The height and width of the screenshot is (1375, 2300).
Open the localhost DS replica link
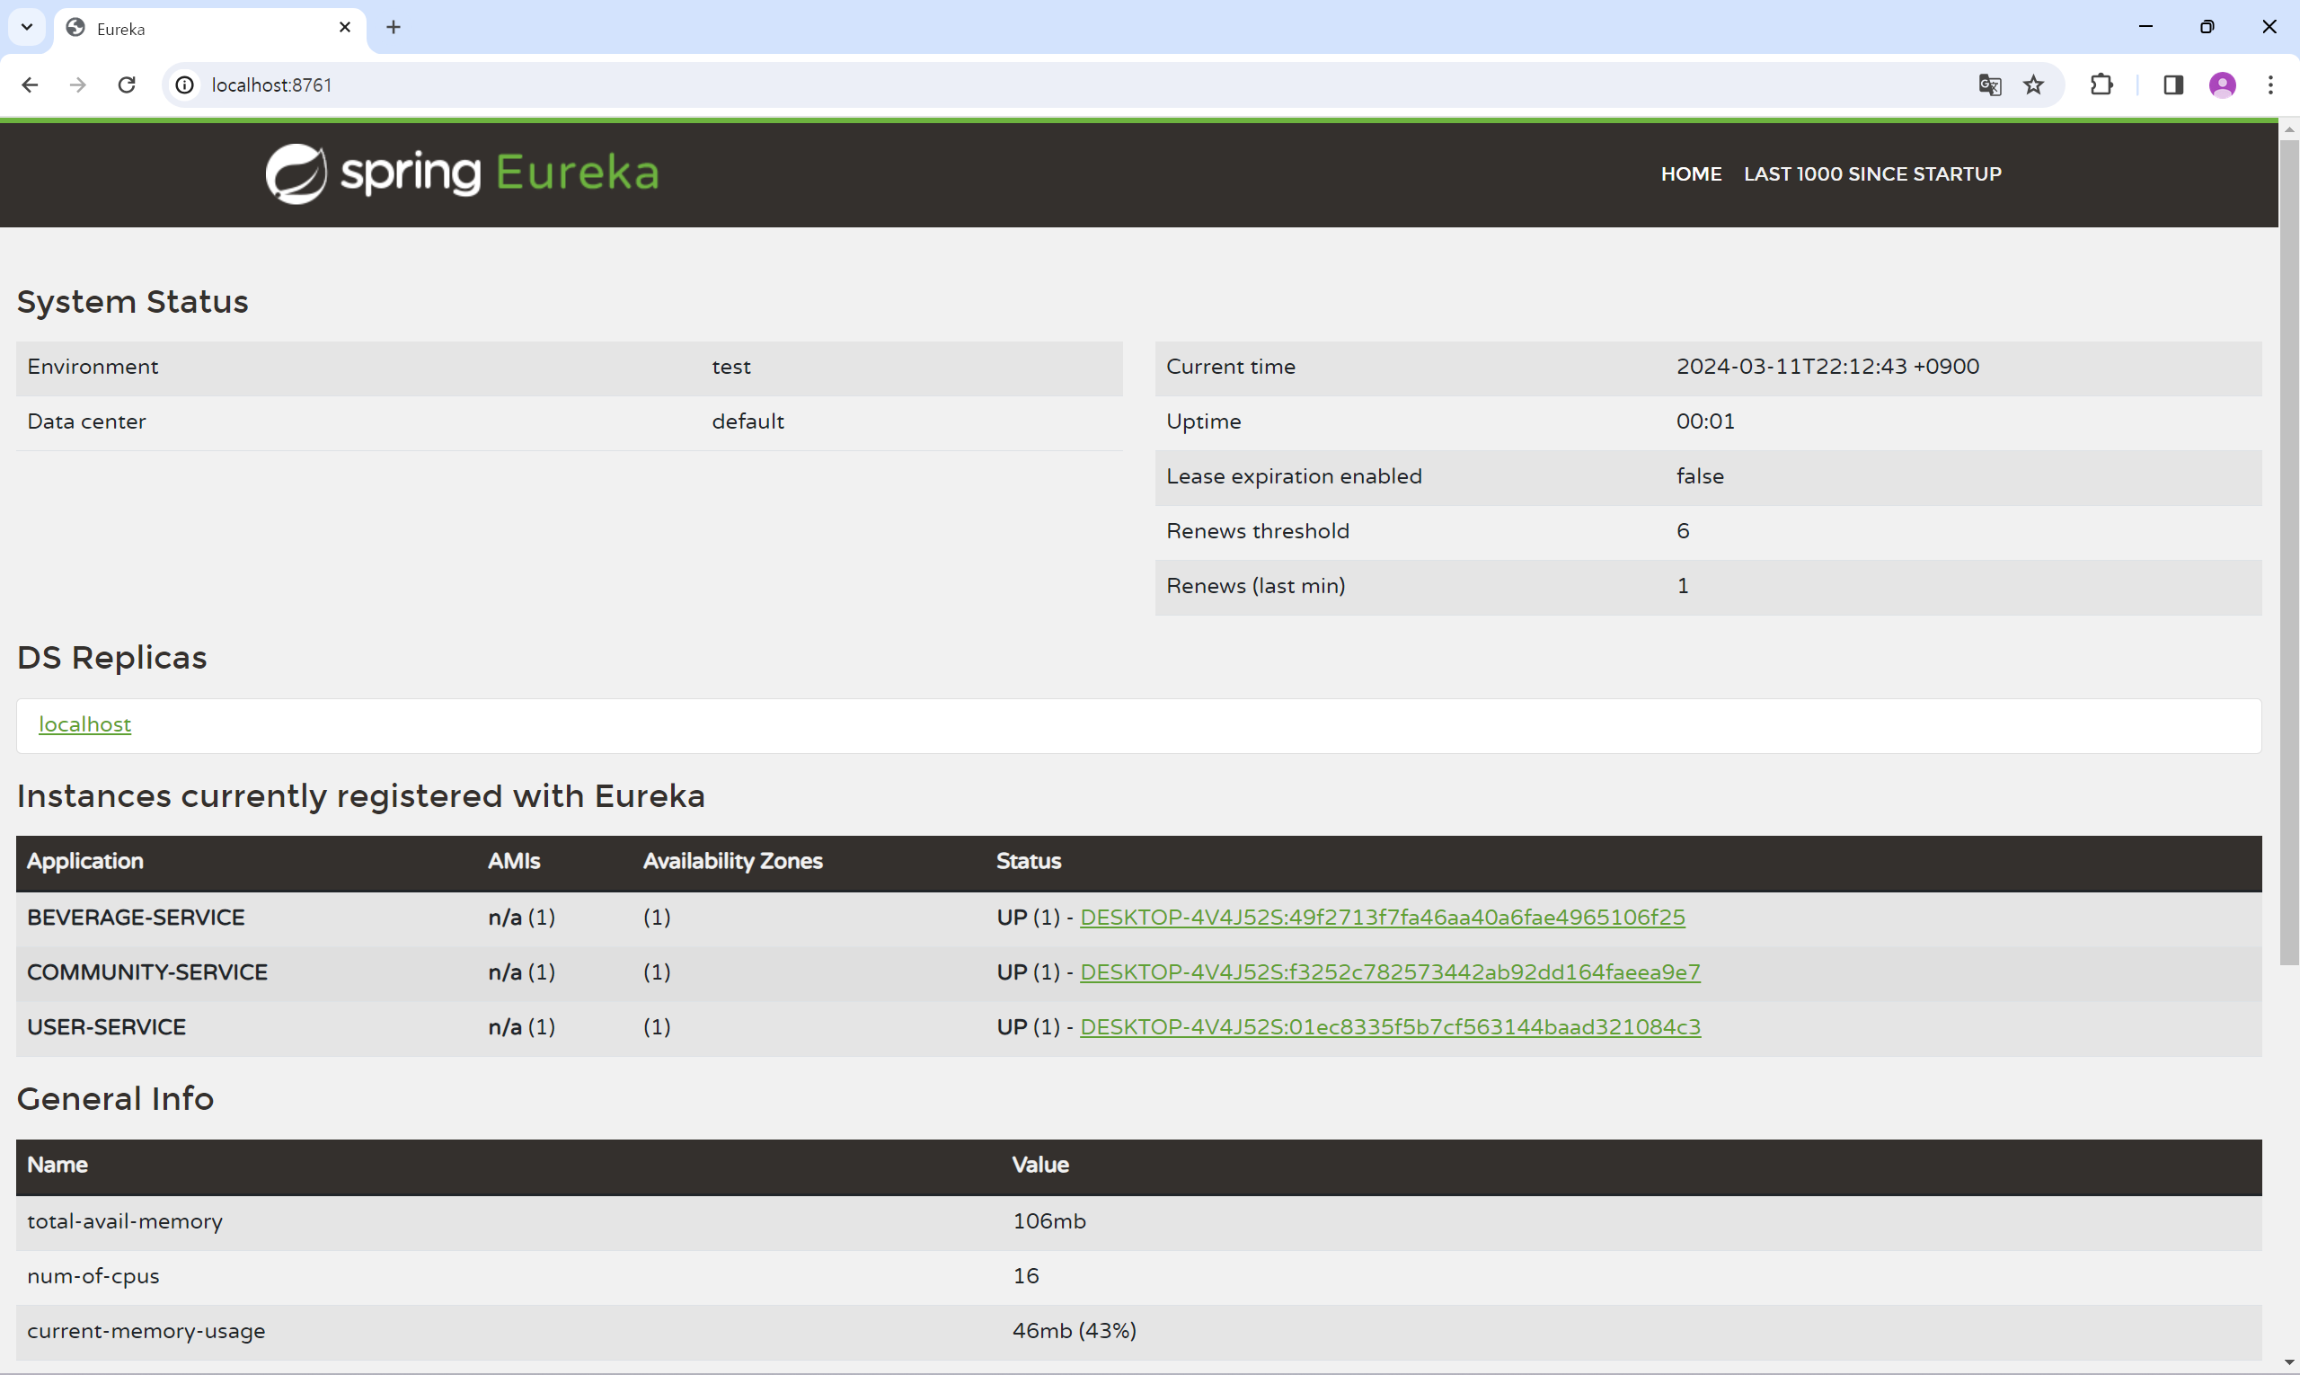[84, 724]
